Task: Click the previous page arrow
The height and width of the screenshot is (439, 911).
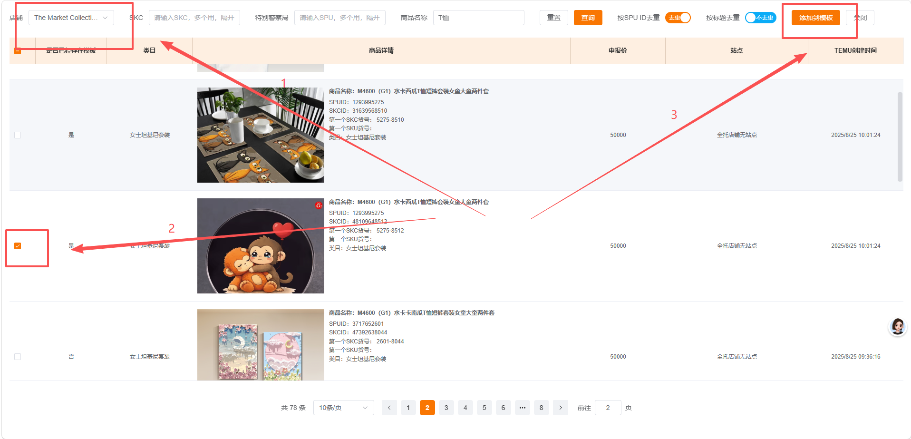Action: click(389, 408)
